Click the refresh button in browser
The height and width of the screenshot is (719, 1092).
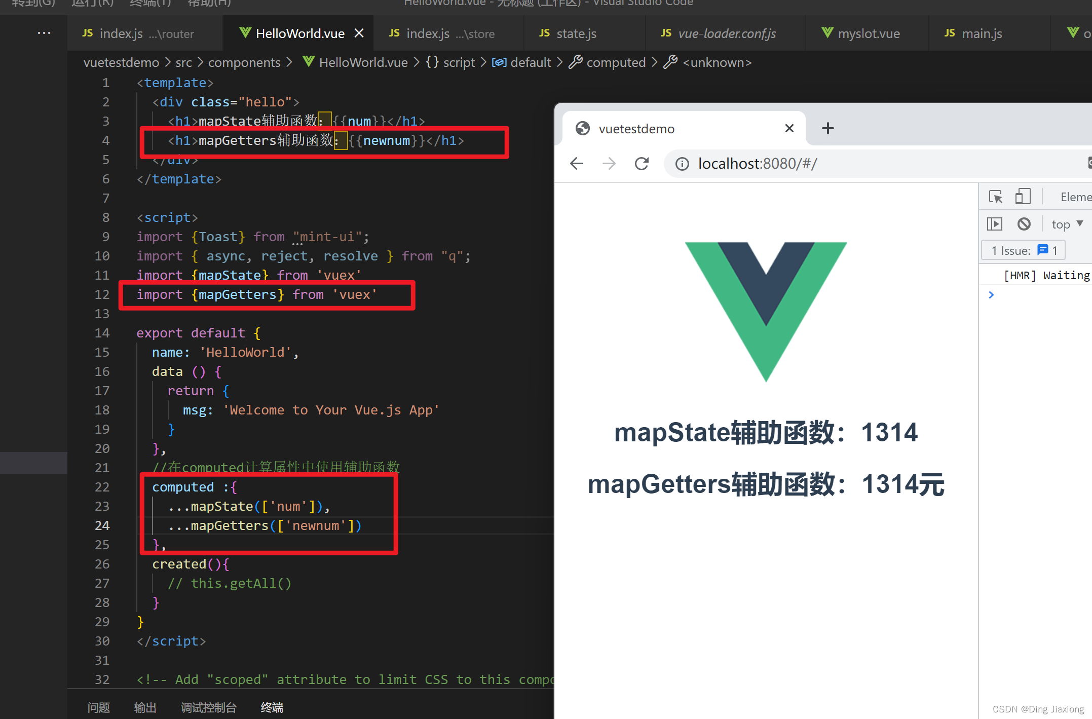[642, 164]
